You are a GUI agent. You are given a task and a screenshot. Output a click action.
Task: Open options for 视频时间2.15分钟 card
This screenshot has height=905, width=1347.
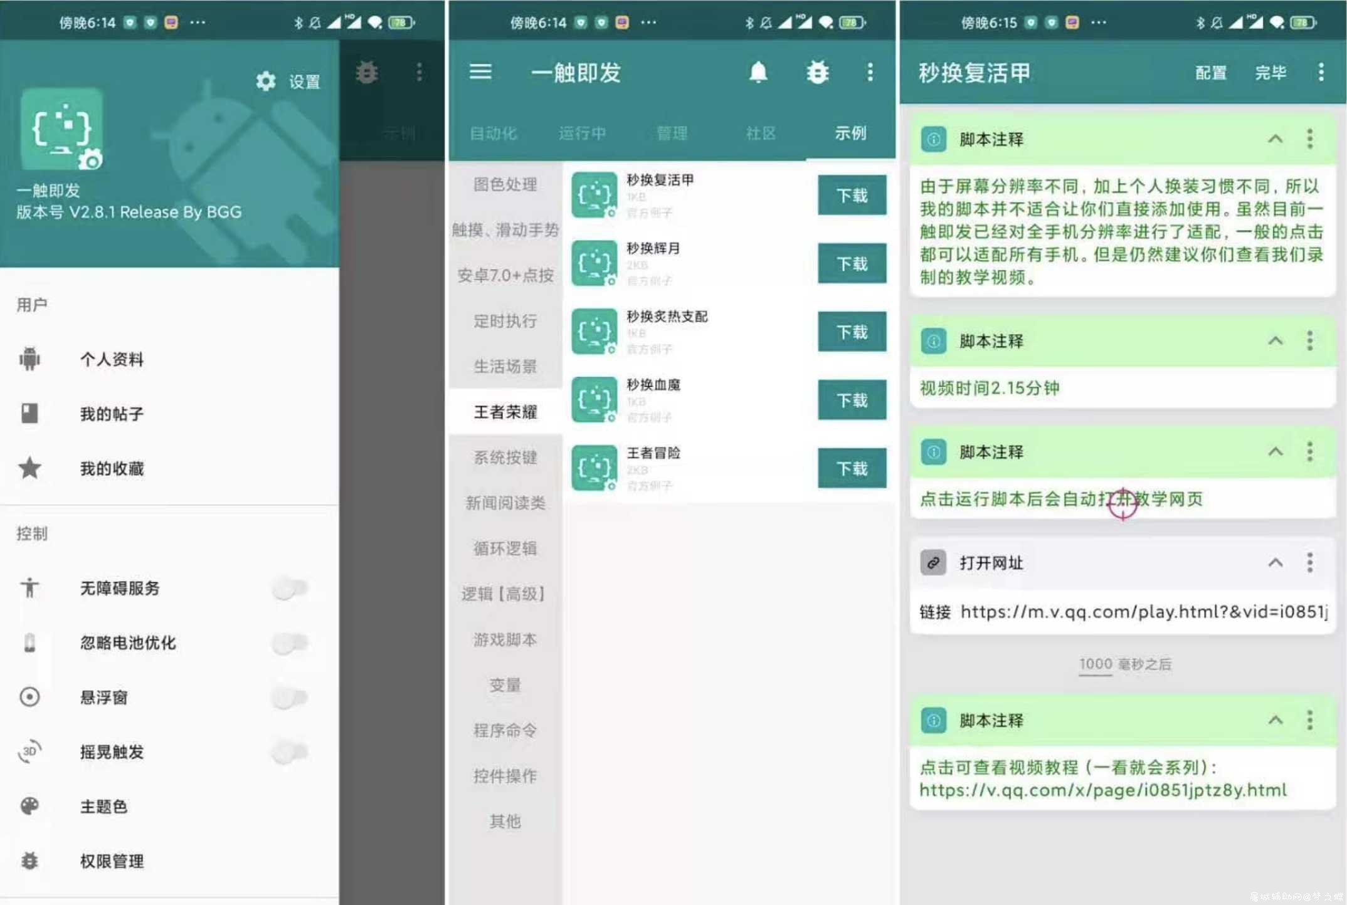[1309, 341]
